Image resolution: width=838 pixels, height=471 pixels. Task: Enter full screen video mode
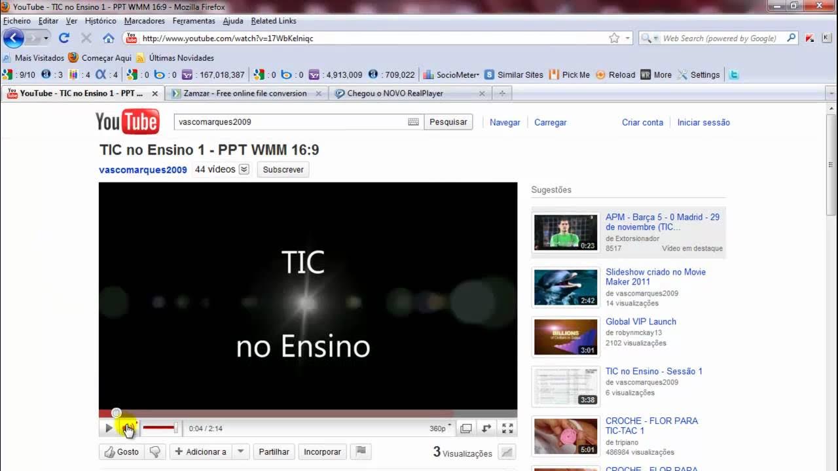[507, 428]
